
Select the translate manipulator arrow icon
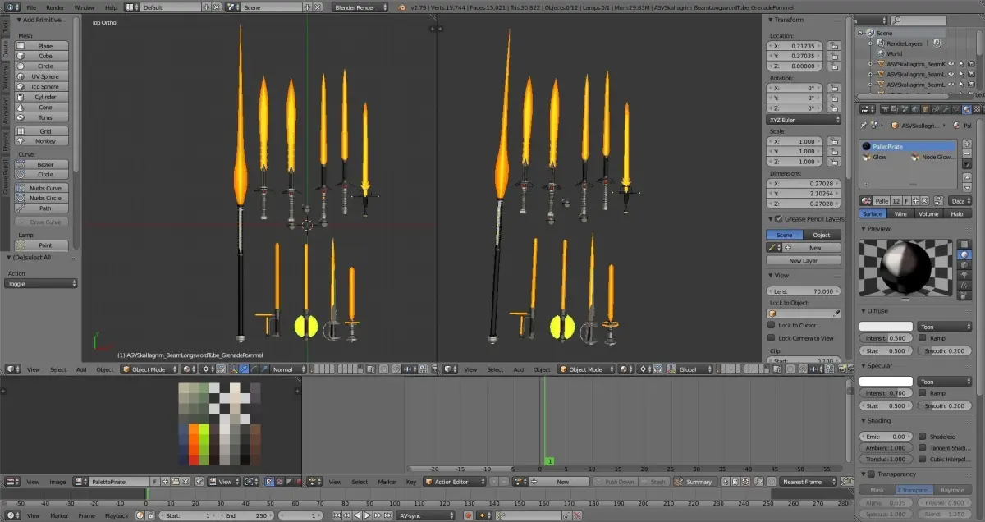(243, 369)
